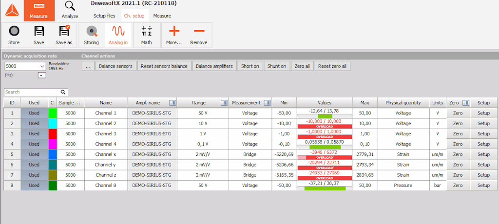Click Balance amplifiers button
The height and width of the screenshot is (224, 499).
coord(214,66)
